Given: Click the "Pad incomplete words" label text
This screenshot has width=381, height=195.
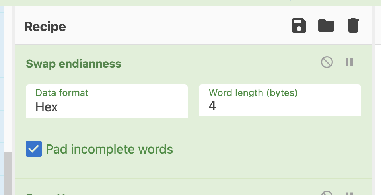Looking at the screenshot, I should coord(109,149).
